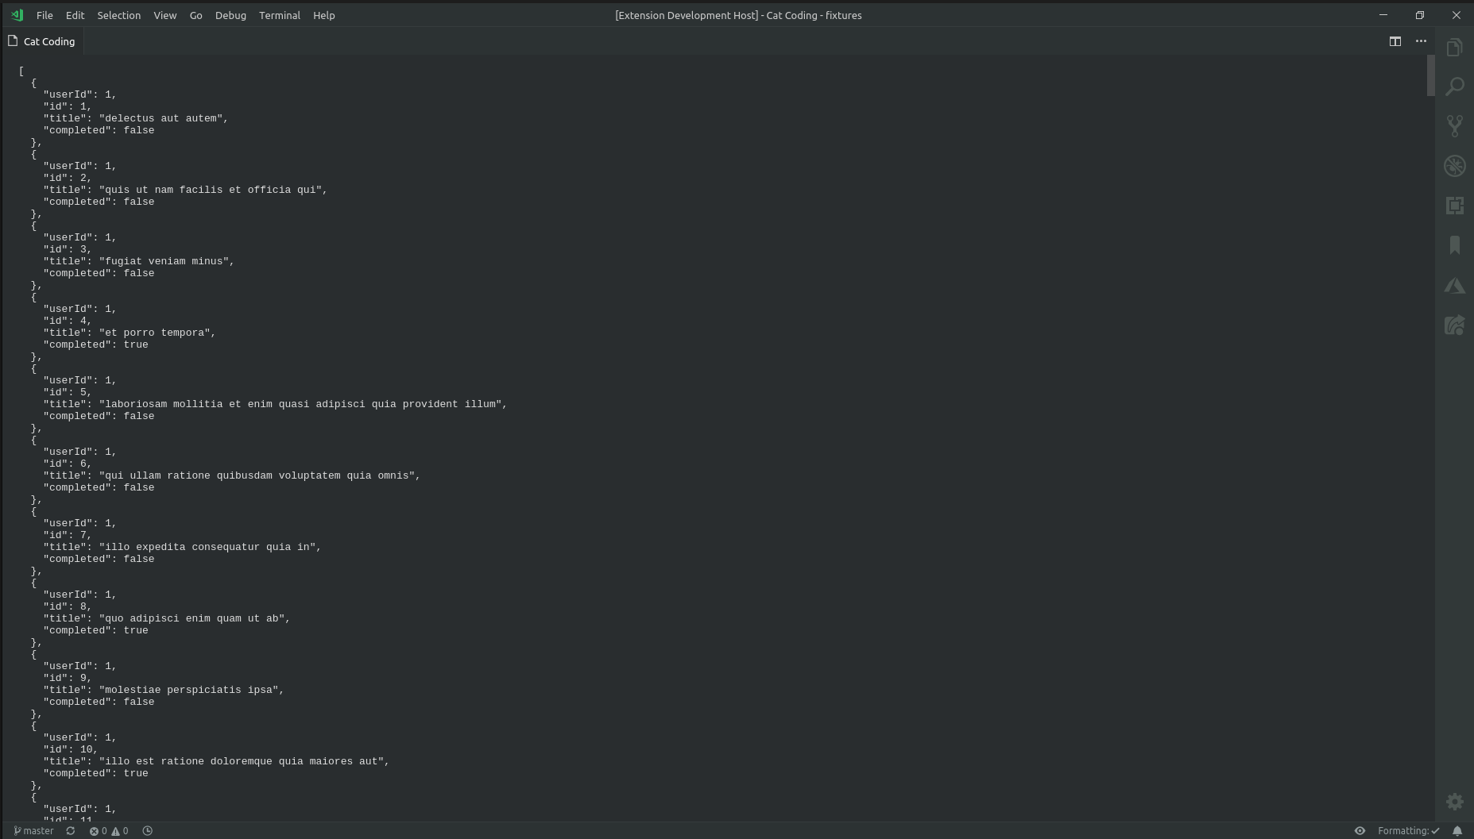The height and width of the screenshot is (839, 1474).
Task: Open the Bookmarks view
Action: click(1455, 246)
